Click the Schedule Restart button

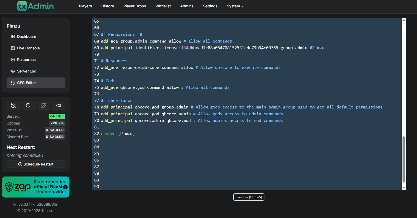click(x=36, y=164)
